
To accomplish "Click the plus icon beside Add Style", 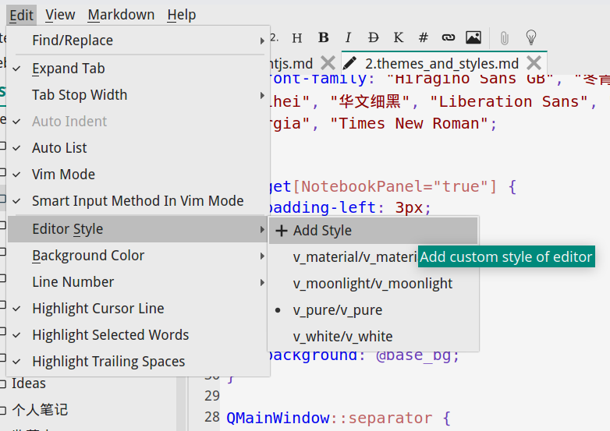I will 282,231.
